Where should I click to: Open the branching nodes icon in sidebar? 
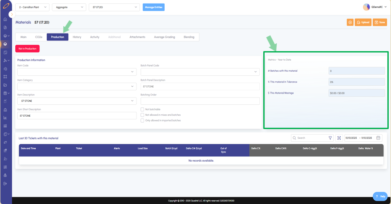coord(5,61)
